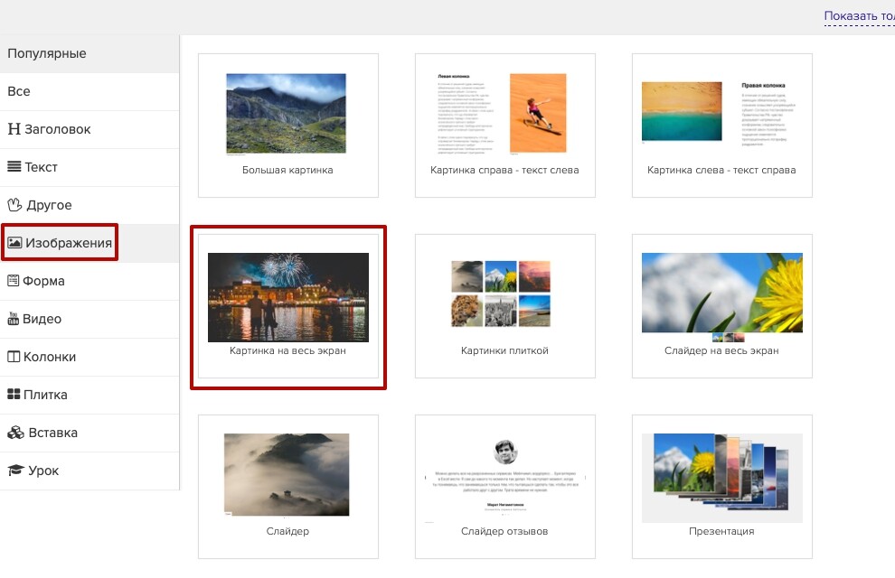The width and height of the screenshot is (895, 578).
Task: Insert the Презентация block
Action: 721,486
